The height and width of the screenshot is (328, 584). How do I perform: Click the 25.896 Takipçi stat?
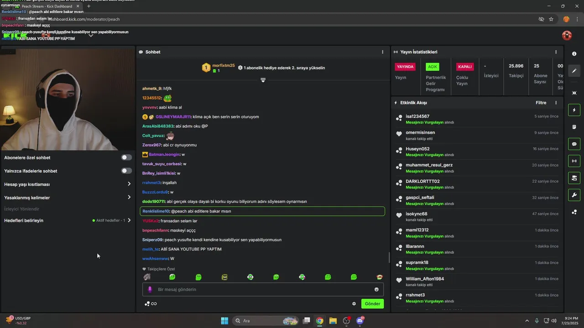tap(516, 71)
